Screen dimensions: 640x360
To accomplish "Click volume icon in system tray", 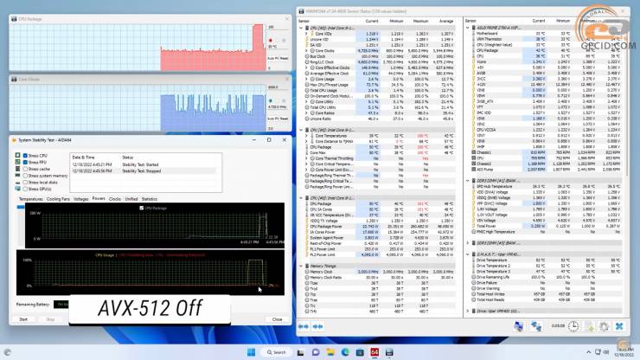I will pyautogui.click(x=606, y=352).
